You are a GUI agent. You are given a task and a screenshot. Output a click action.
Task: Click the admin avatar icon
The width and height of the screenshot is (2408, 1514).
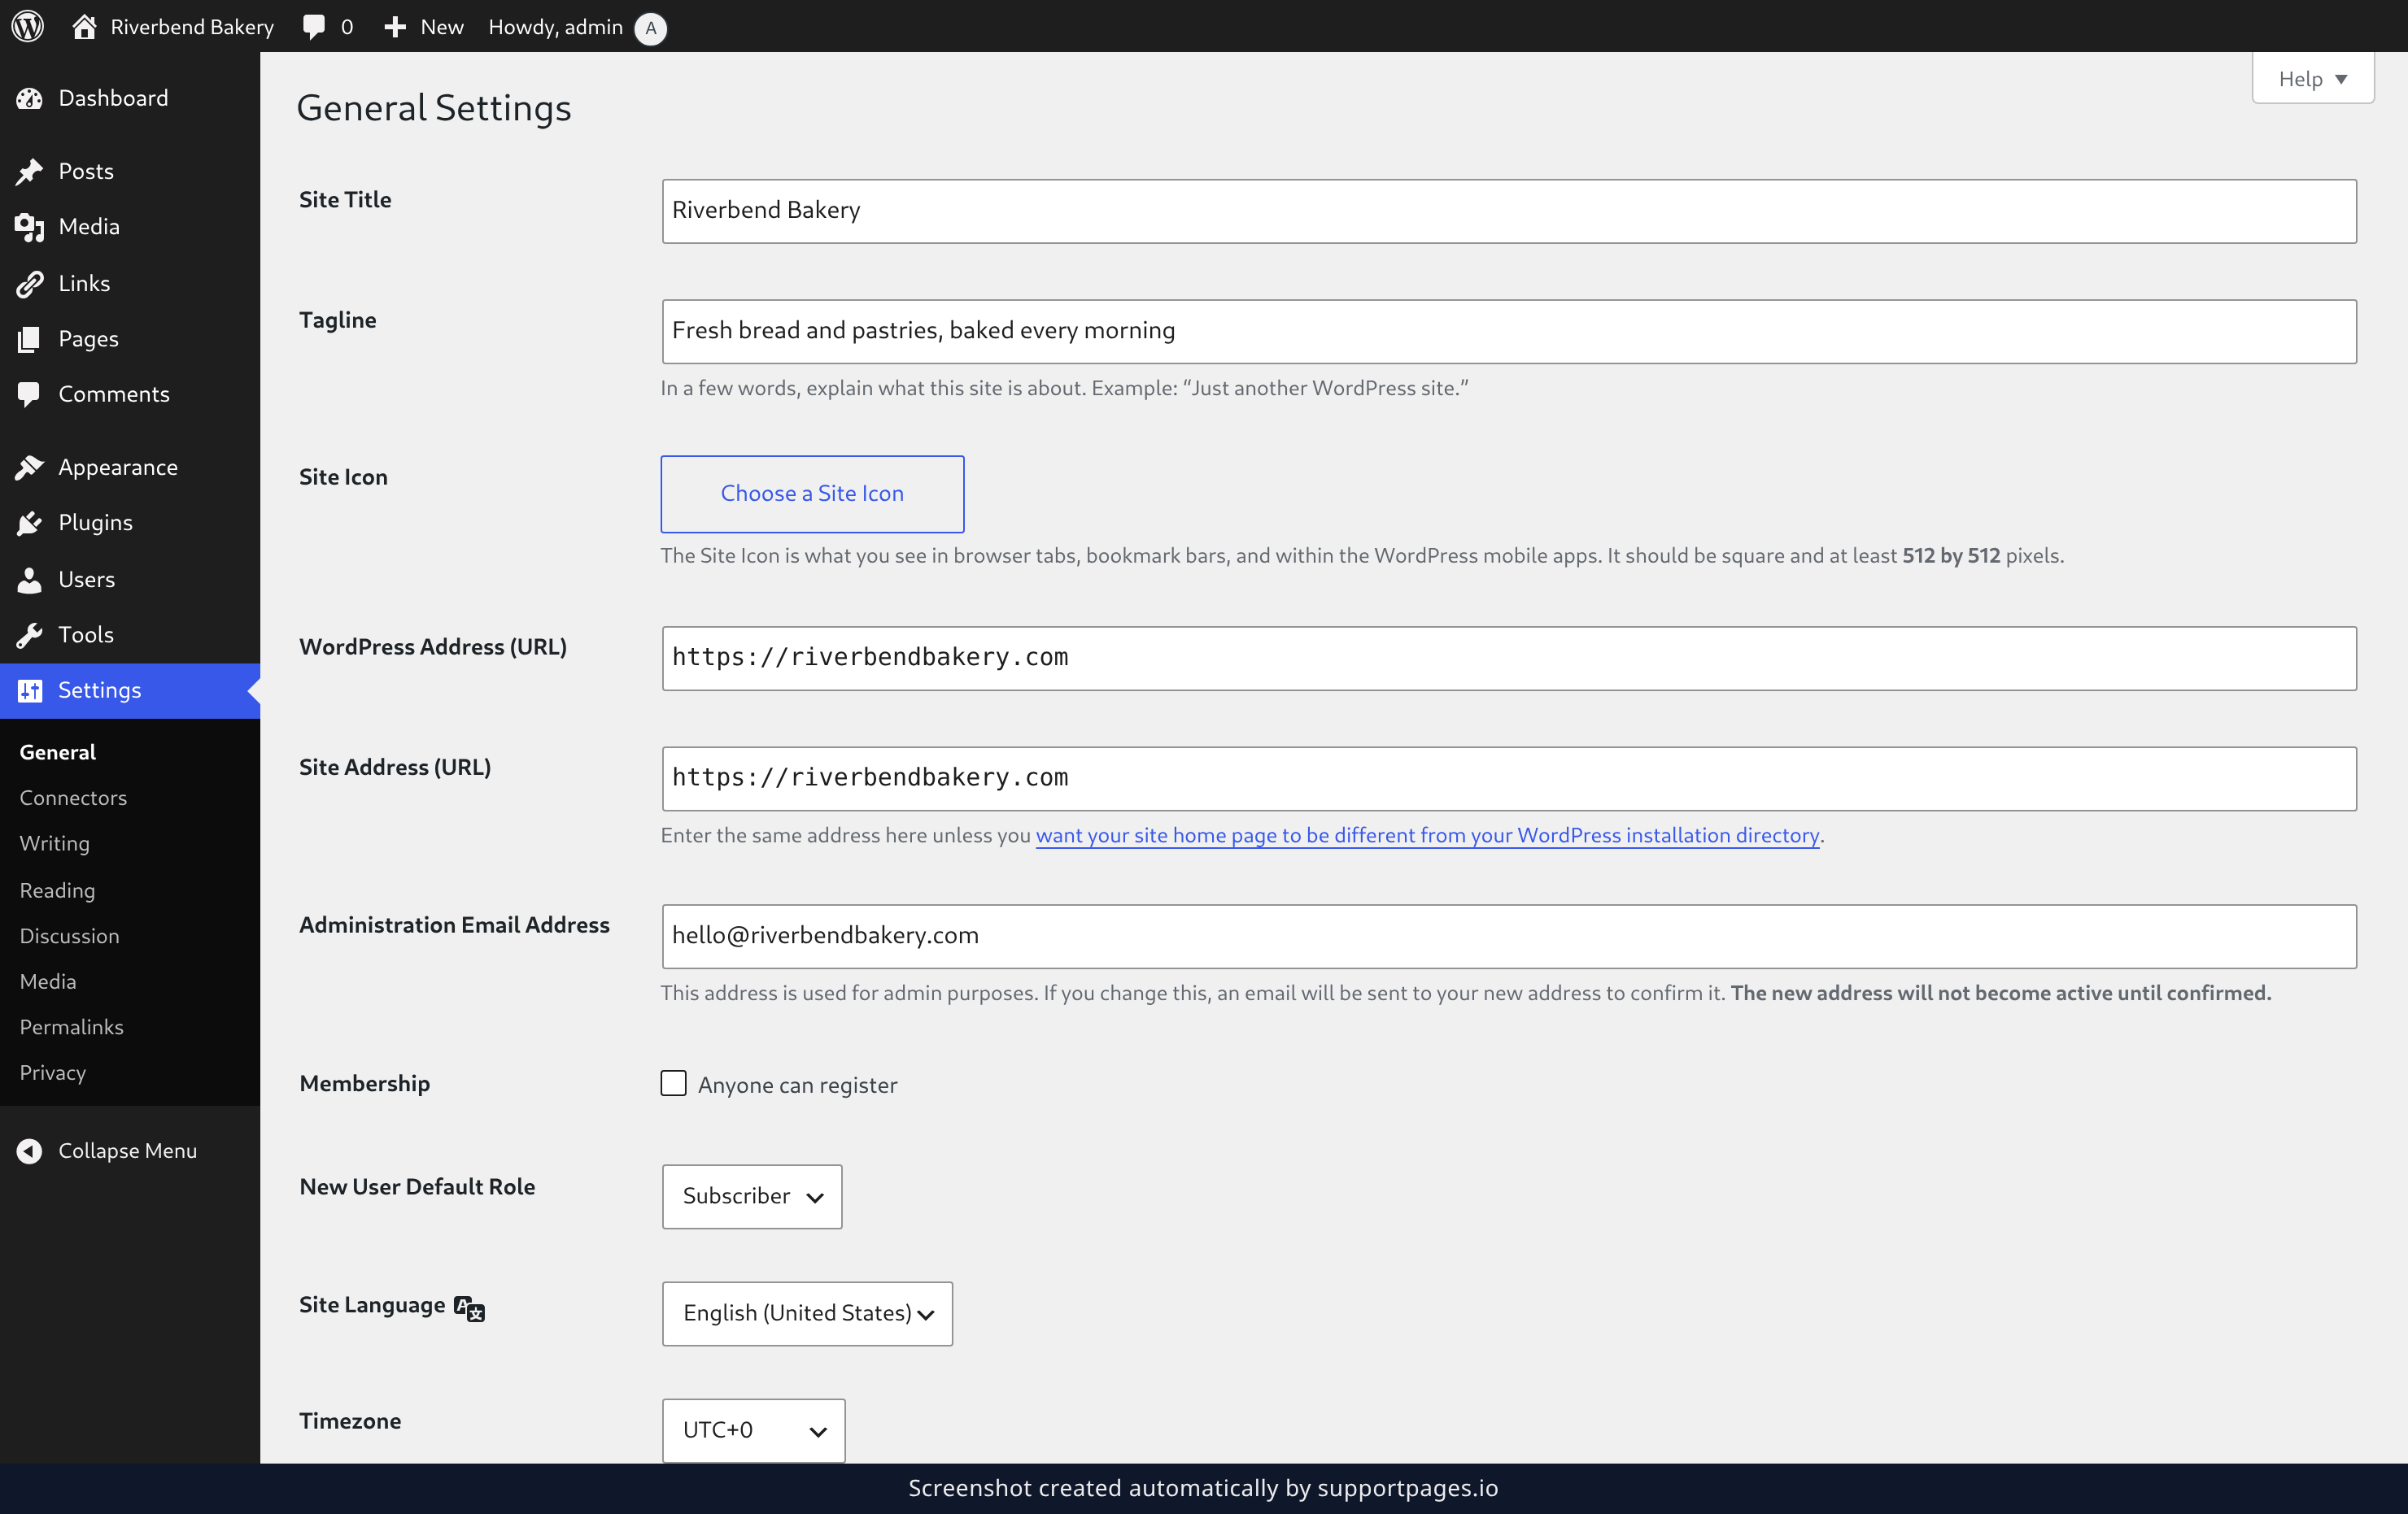pyautogui.click(x=651, y=28)
